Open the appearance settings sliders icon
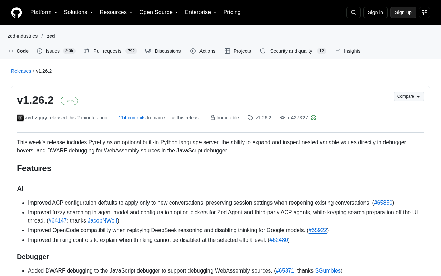441x276 pixels. 424,12
